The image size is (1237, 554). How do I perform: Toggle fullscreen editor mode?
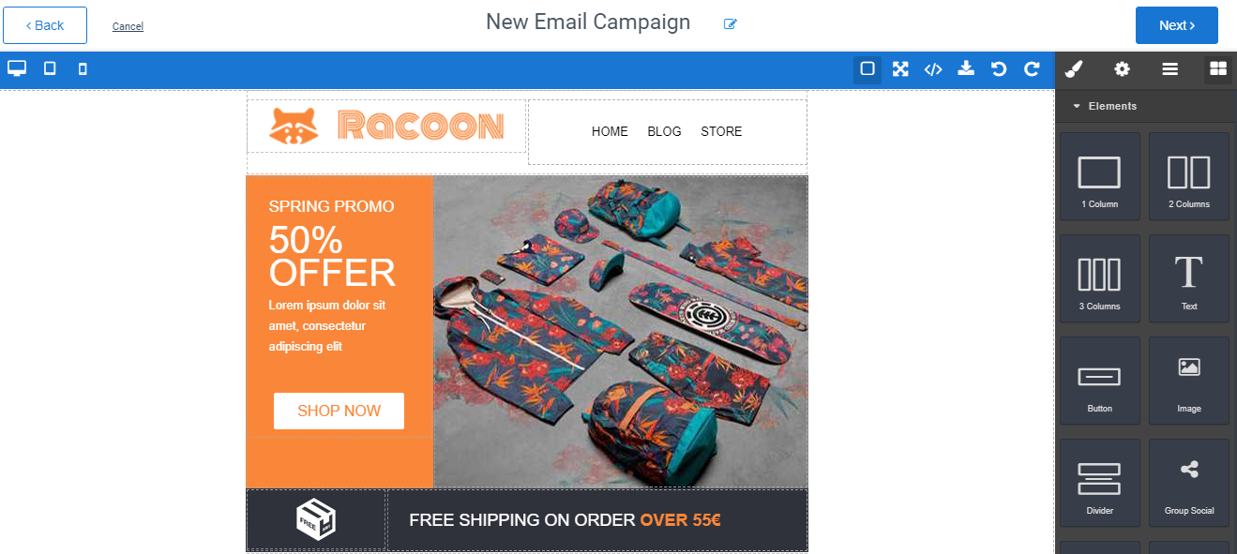[x=900, y=68]
